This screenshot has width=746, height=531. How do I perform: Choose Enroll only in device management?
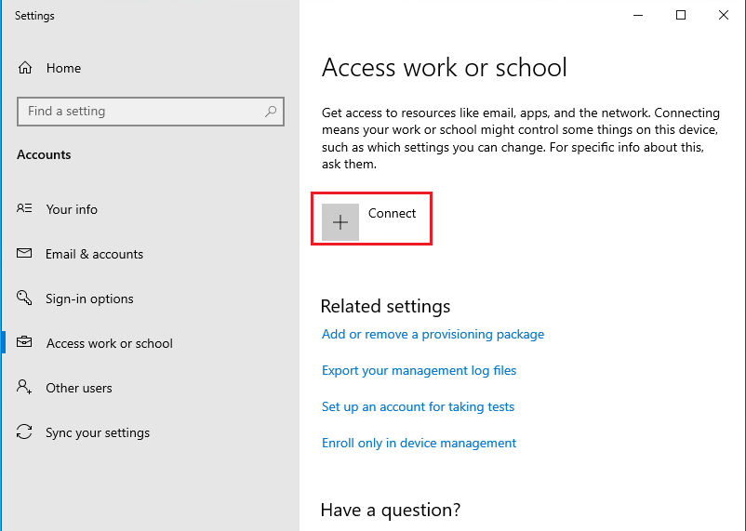[x=419, y=443]
